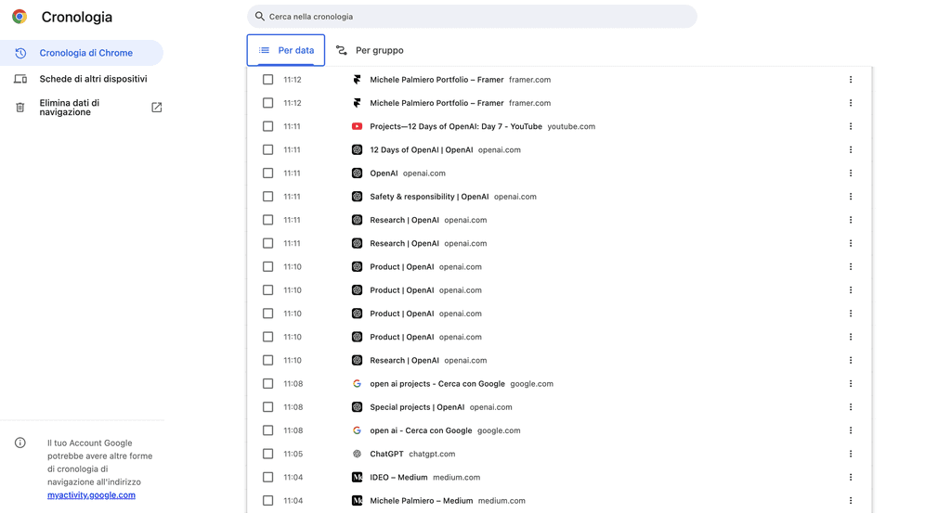Tick the checkbox for the YouTube Projects entry

coord(267,126)
